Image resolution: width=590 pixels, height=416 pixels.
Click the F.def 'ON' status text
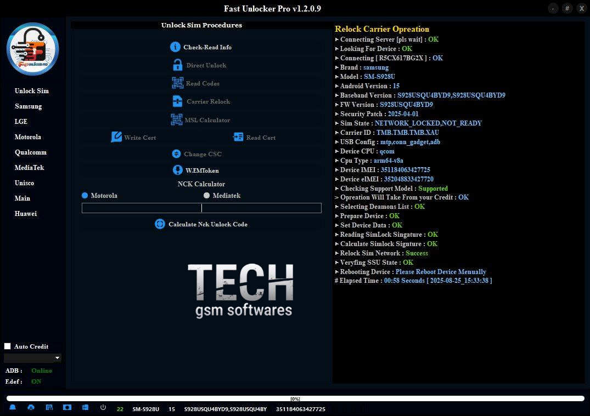pyautogui.click(x=37, y=381)
